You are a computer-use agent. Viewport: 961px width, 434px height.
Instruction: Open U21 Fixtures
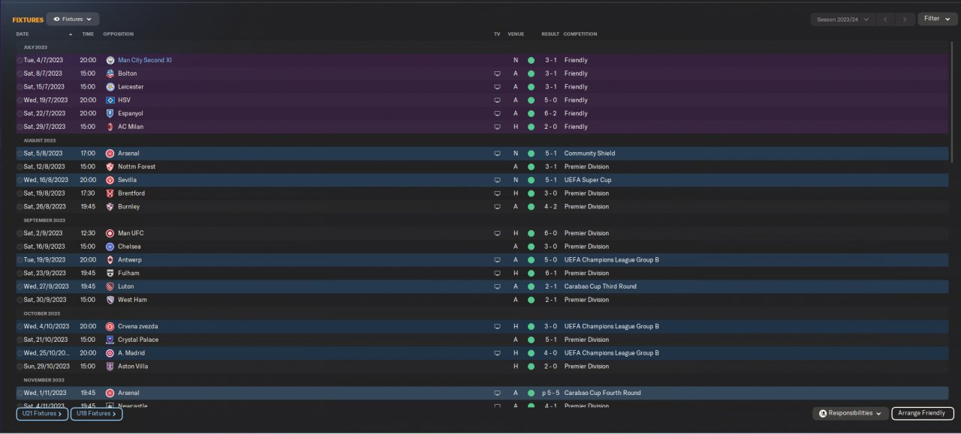(42, 413)
